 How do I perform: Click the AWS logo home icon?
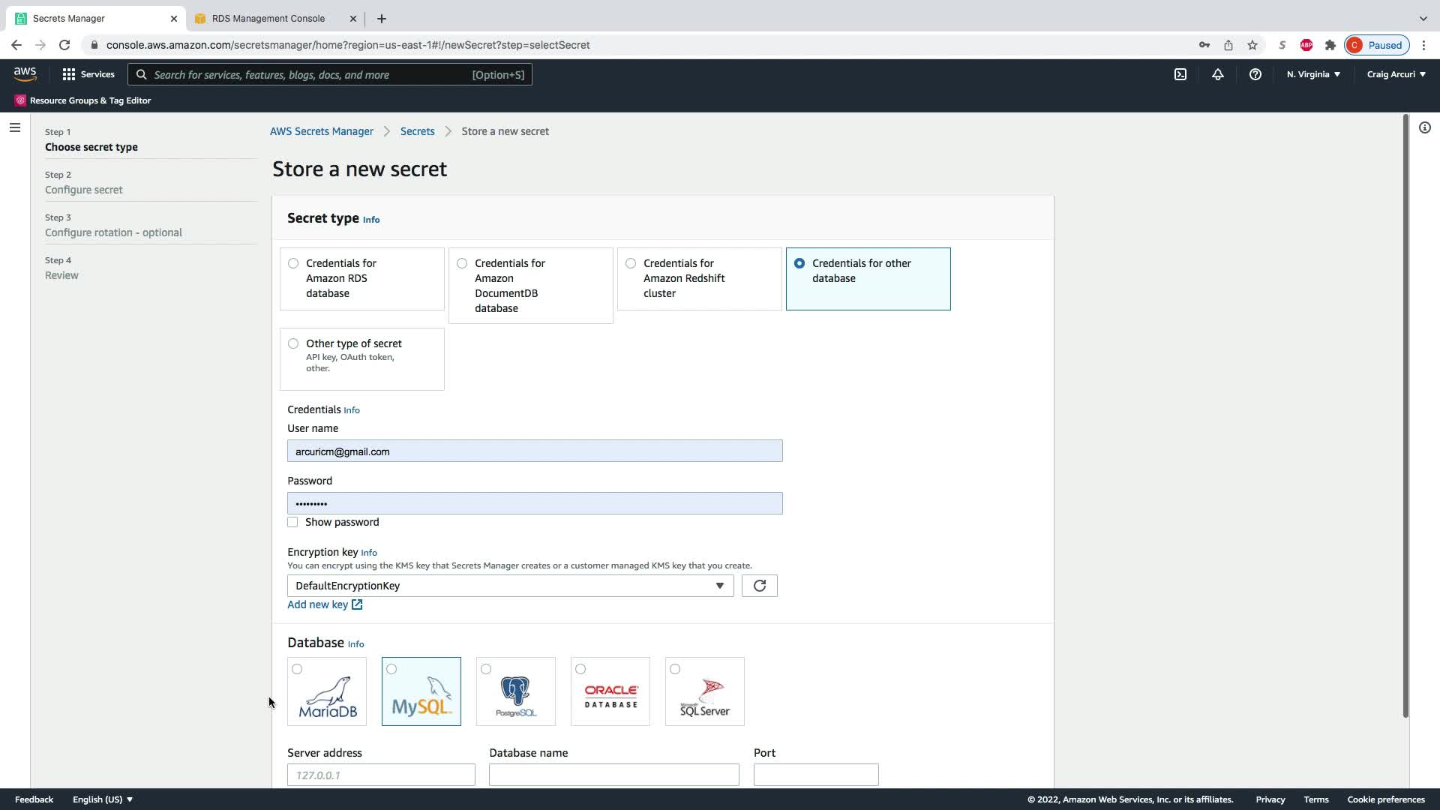tap(25, 73)
